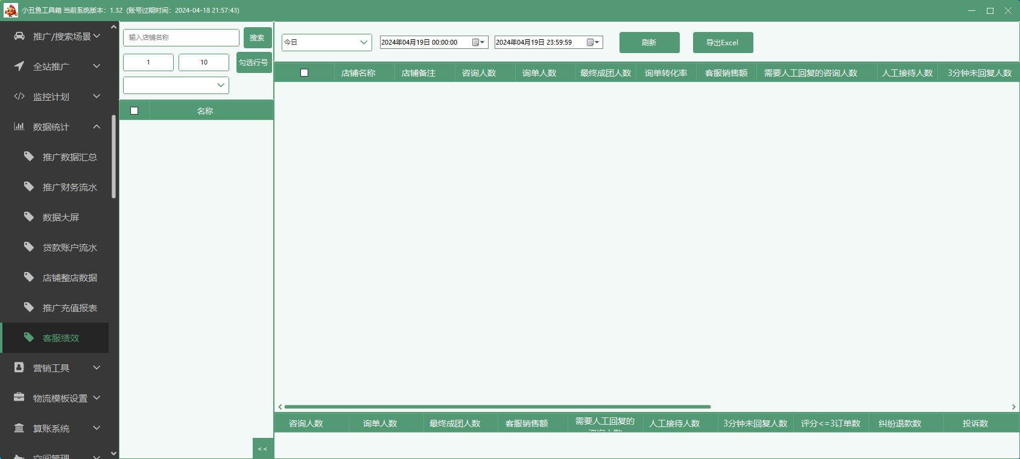Image resolution: width=1020 pixels, height=459 pixels.
Task: Click the 输入店铺名称 search field
Action: coord(181,37)
